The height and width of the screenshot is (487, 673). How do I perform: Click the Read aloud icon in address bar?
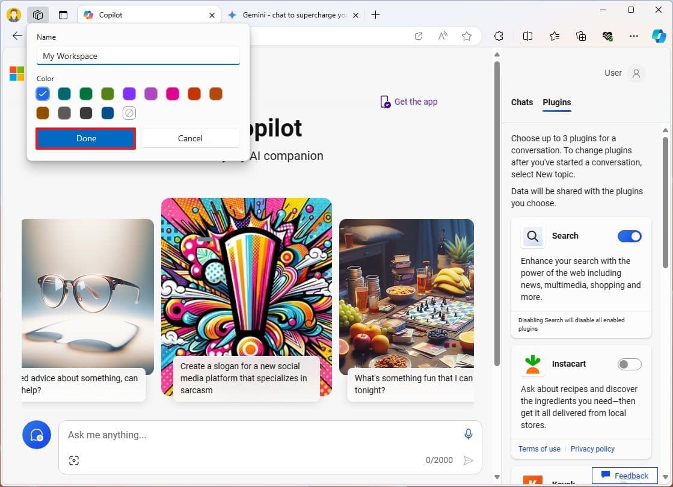click(443, 36)
